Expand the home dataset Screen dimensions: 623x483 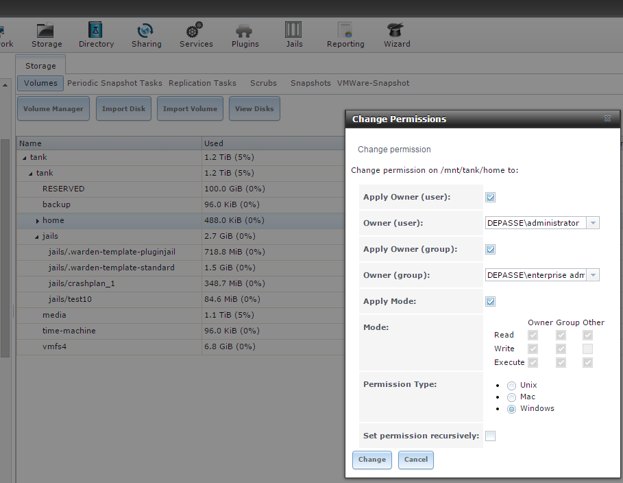37,221
